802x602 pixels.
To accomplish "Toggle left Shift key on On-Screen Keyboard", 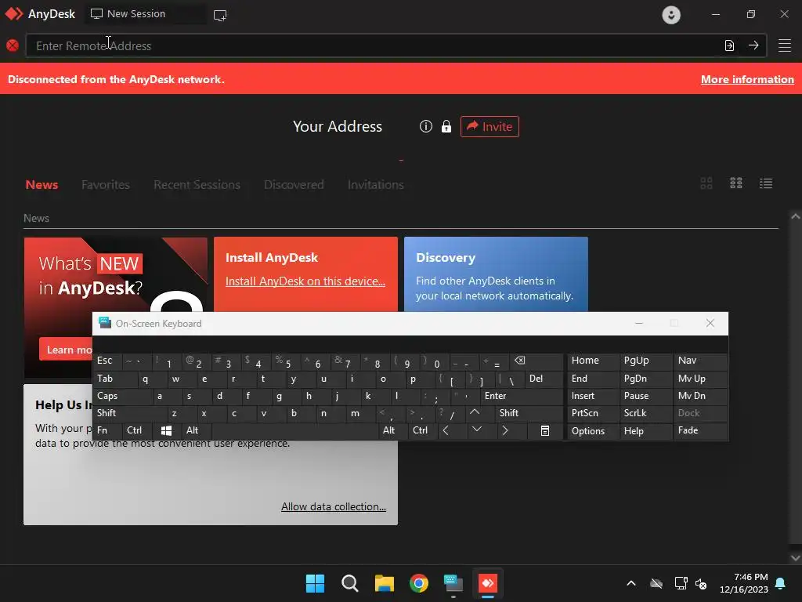I will point(130,413).
